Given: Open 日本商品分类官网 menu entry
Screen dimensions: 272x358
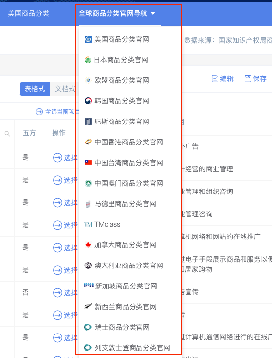Looking at the screenshot, I should point(121,60).
